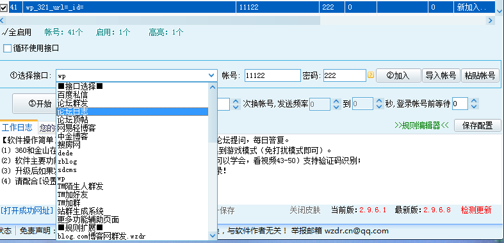Viewport: 504px width, 243px height.
Task: Click into the 帐号 input field
Action: tap(273, 75)
